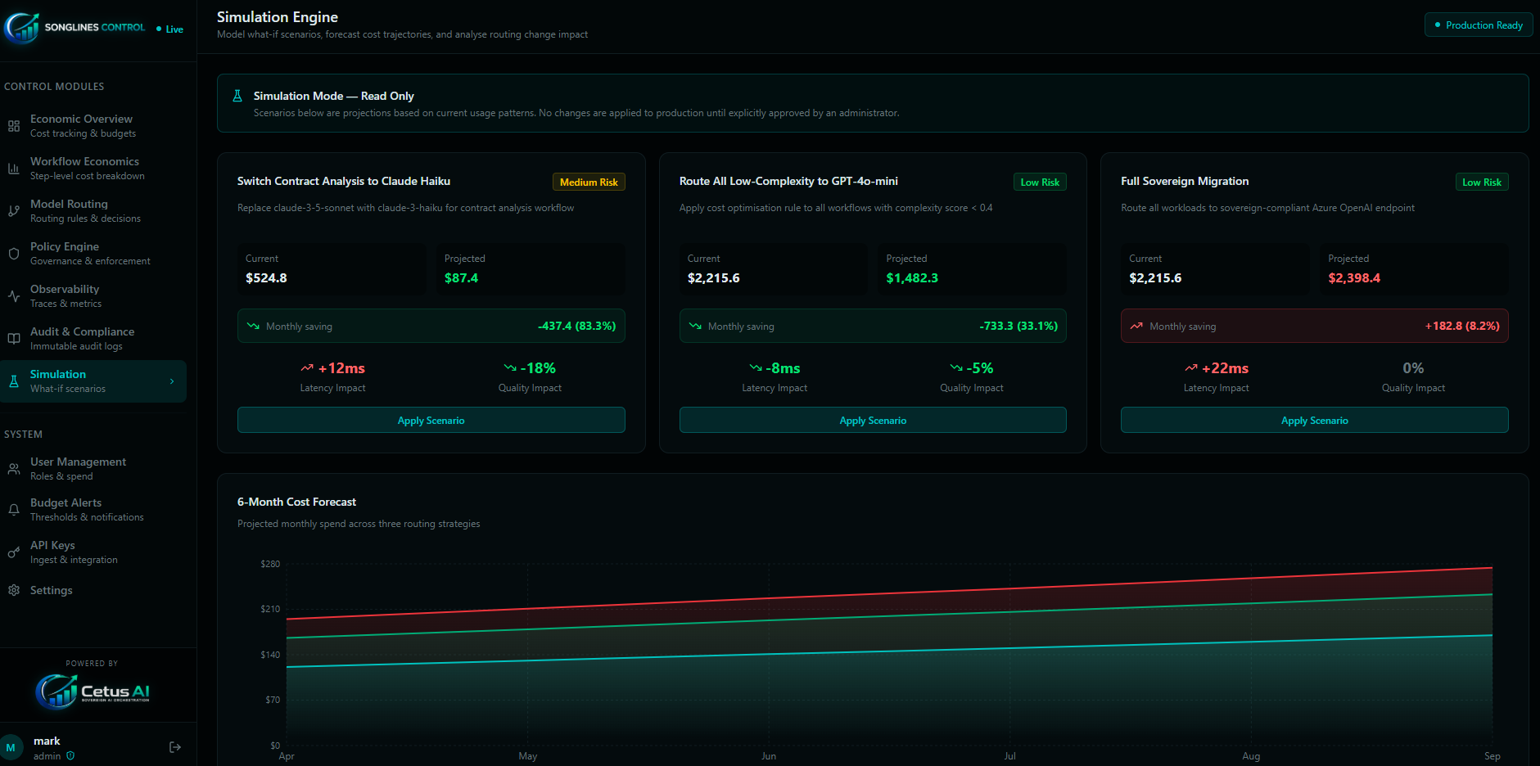Click the Economic Overview grid icon

tap(14, 126)
